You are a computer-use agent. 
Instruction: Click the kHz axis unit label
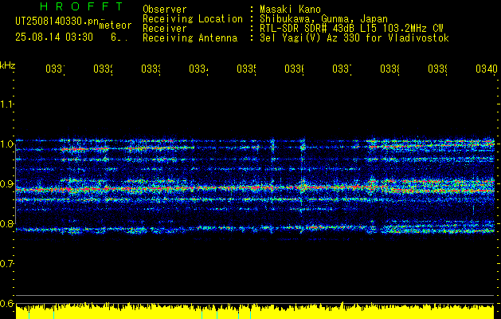click(x=8, y=65)
